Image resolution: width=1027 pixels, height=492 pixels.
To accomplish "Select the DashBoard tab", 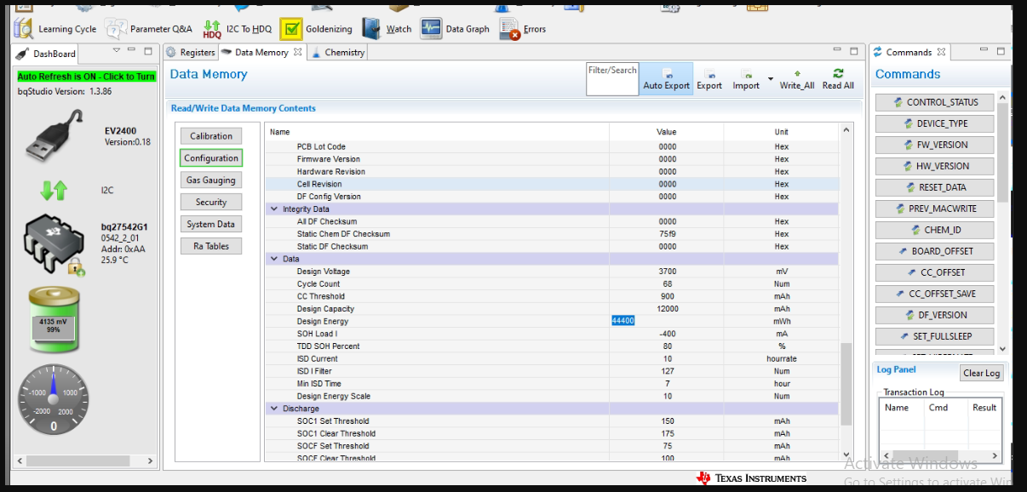I will coord(47,53).
